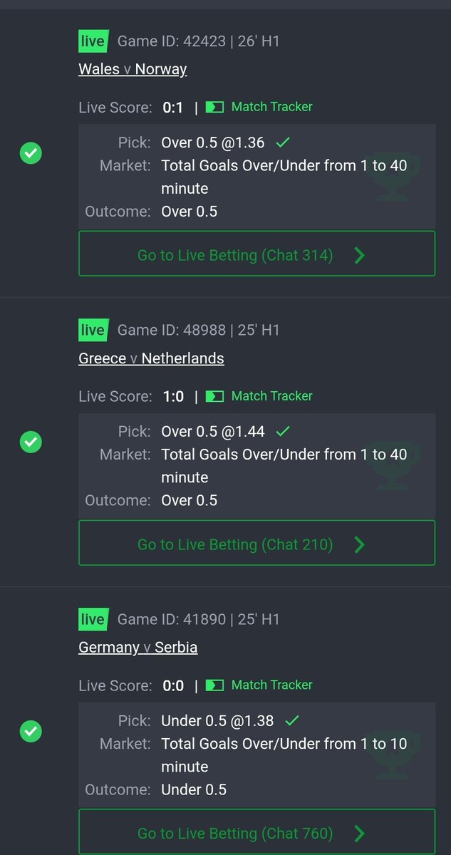Click green tick beside Under 0.5 @1.38
Image resolution: width=451 pixels, height=855 pixels.
pyautogui.click(x=292, y=720)
